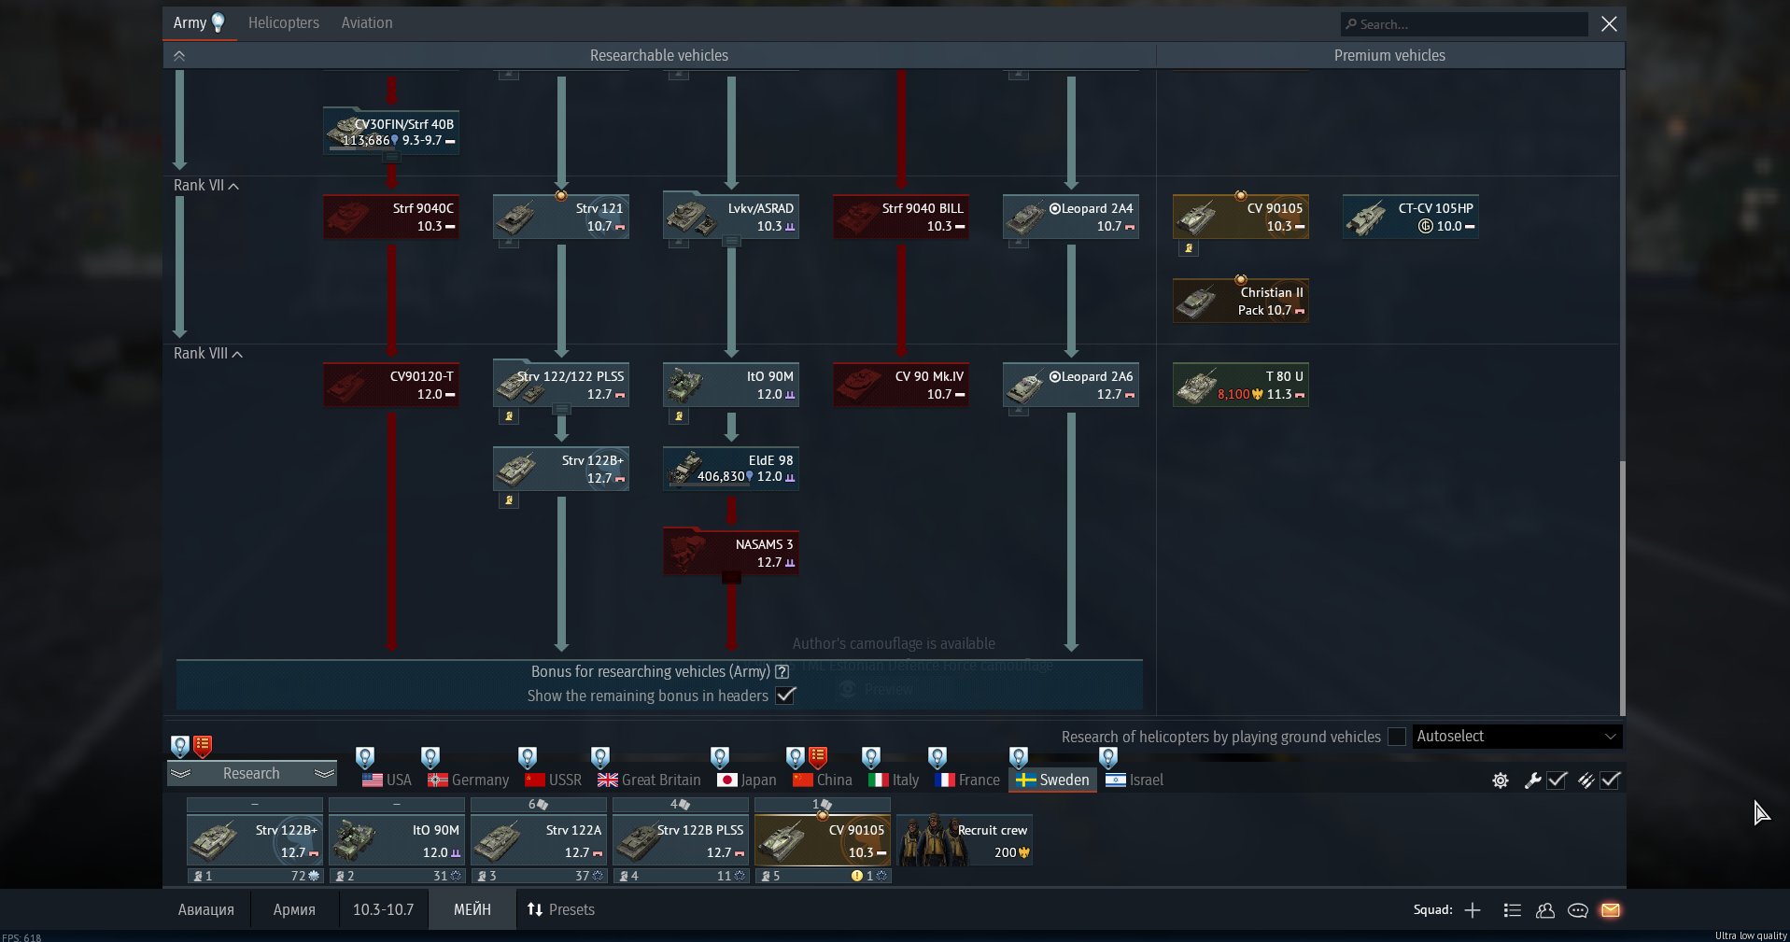Viewport: 1790px width, 942px height.
Task: Select the Strv 122A crew slot
Action: [539, 841]
